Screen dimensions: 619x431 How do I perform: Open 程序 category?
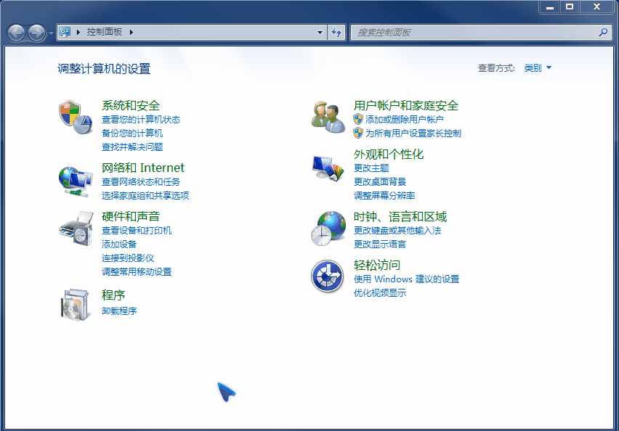tap(113, 295)
